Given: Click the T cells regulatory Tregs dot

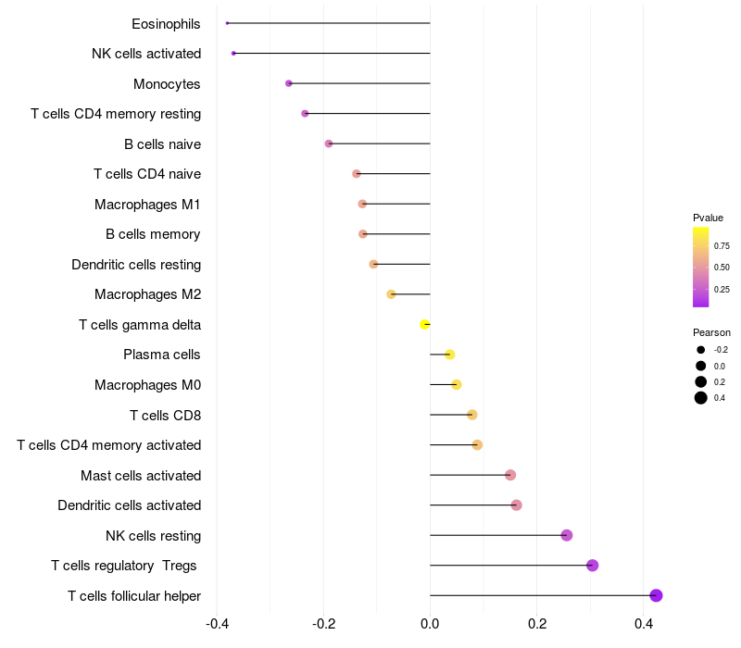Looking at the screenshot, I should [x=592, y=566].
